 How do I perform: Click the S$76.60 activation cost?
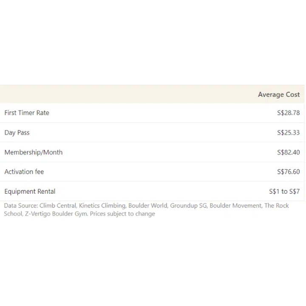(x=288, y=172)
